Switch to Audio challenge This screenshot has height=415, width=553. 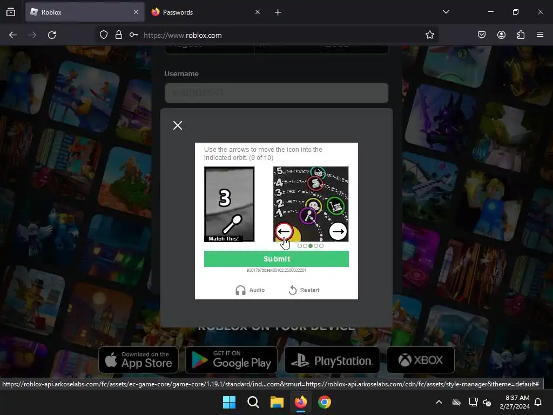coord(250,290)
